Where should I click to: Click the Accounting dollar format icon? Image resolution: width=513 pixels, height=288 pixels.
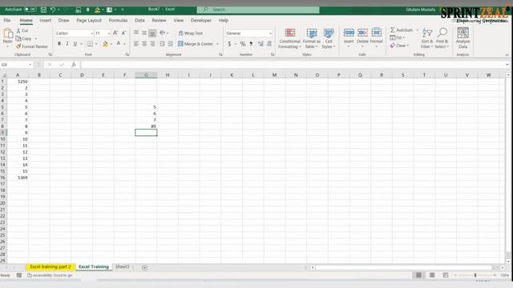[229, 43]
